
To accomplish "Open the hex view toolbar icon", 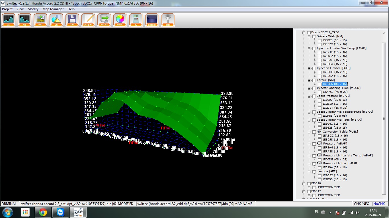I will click(24, 20).
